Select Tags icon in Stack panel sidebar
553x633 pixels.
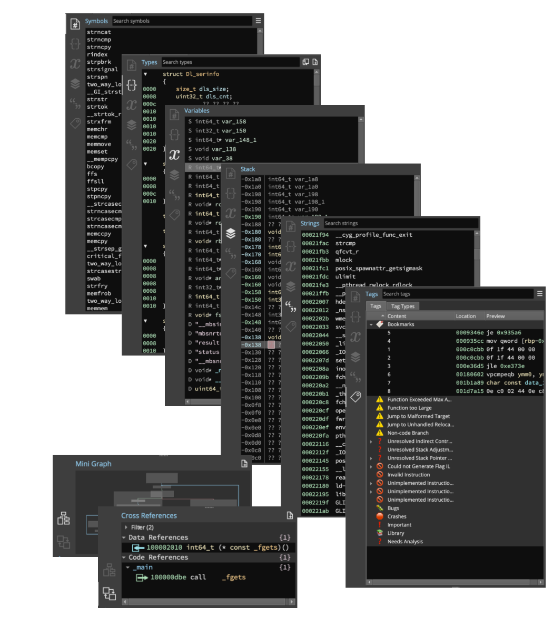(231, 273)
